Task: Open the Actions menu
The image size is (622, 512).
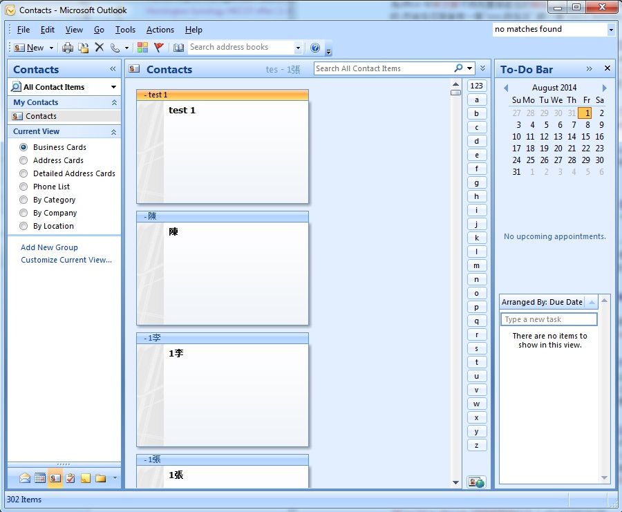Action: click(160, 30)
